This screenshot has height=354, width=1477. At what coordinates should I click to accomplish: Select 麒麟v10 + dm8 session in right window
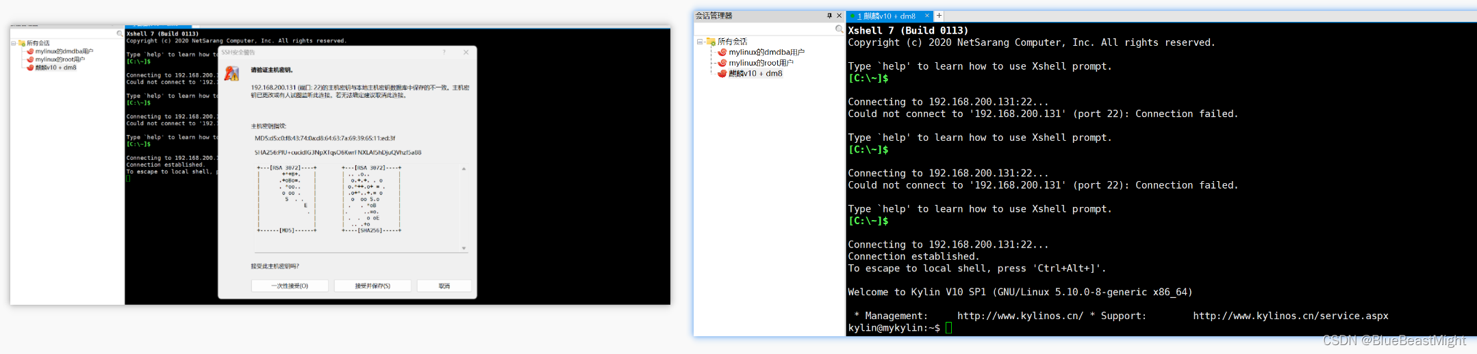(755, 73)
